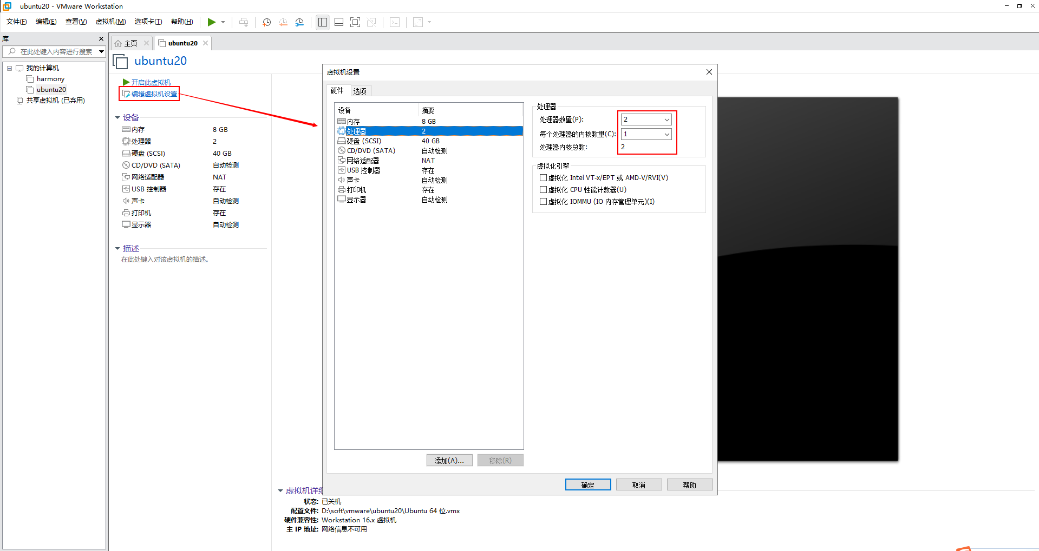The image size is (1039, 551).
Task: Switch to the 主页 home tab
Action: click(131, 43)
